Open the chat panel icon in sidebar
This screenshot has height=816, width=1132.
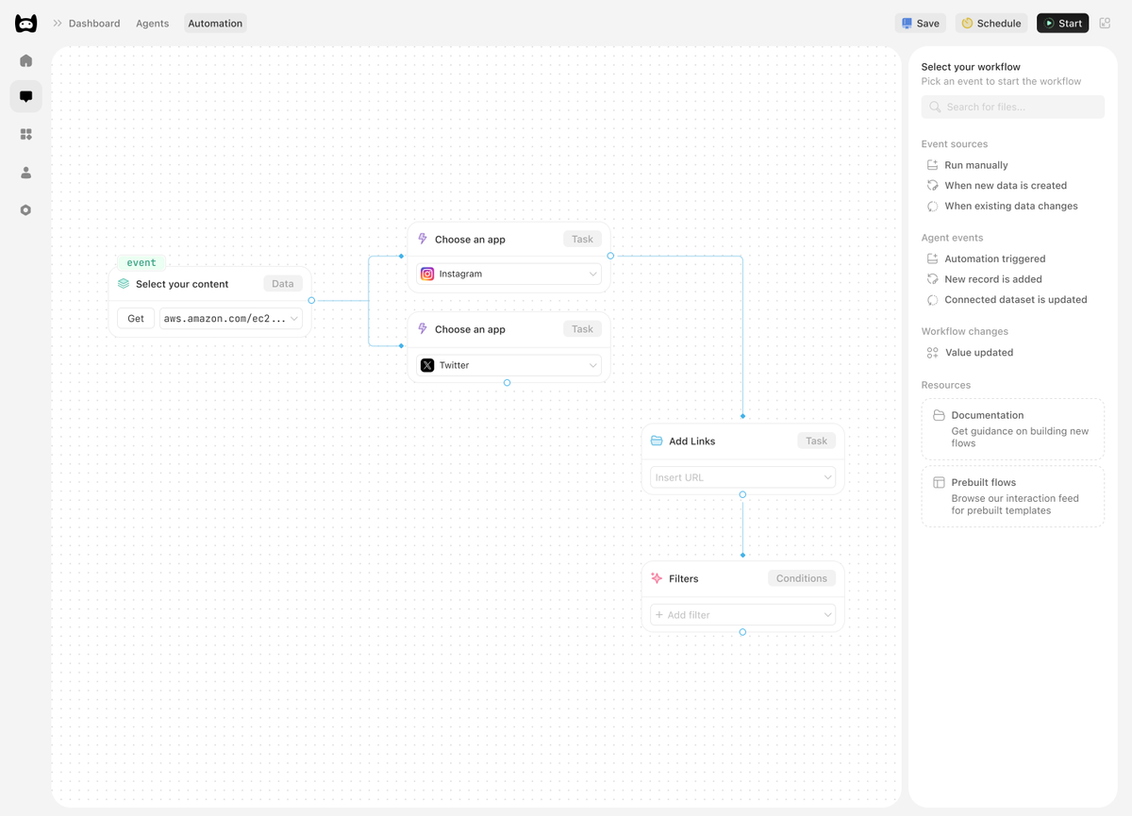(25, 96)
